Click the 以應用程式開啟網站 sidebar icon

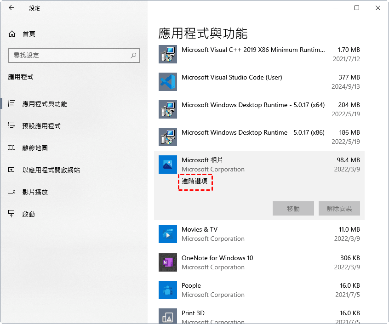point(11,170)
